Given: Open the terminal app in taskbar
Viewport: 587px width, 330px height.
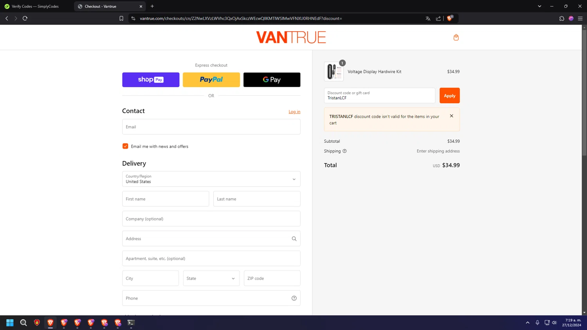Looking at the screenshot, I should pos(131,323).
